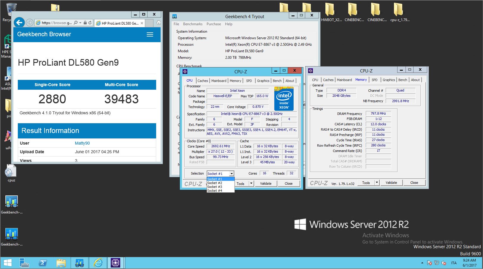Viewport: 483px width, 269px height.
Task: Show hidden system tray icons
Action: pyautogui.click(x=422, y=263)
